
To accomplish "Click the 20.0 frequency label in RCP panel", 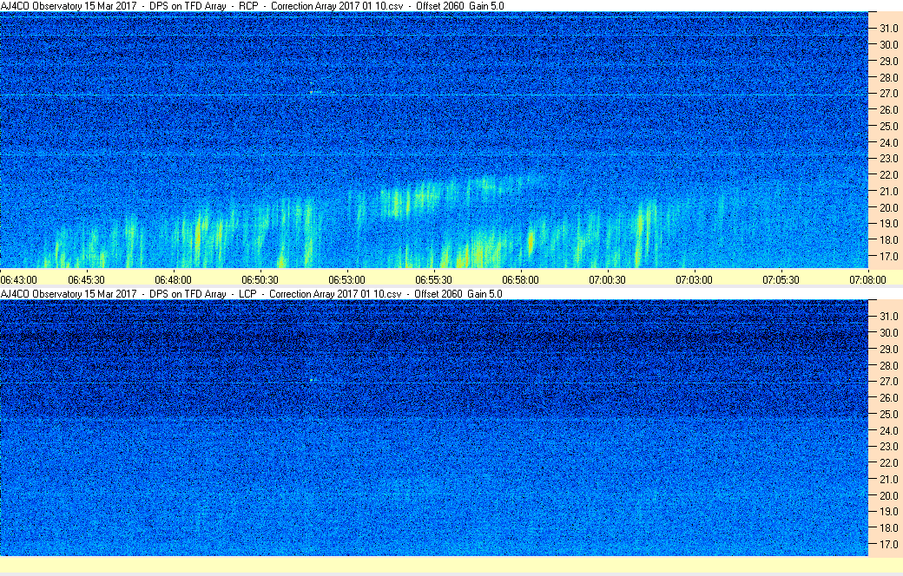I will [x=888, y=207].
